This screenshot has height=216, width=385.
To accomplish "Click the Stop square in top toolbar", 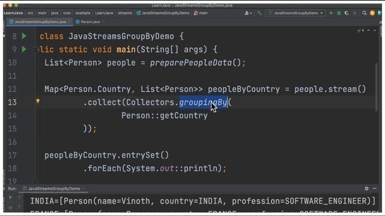I will 354,13.
